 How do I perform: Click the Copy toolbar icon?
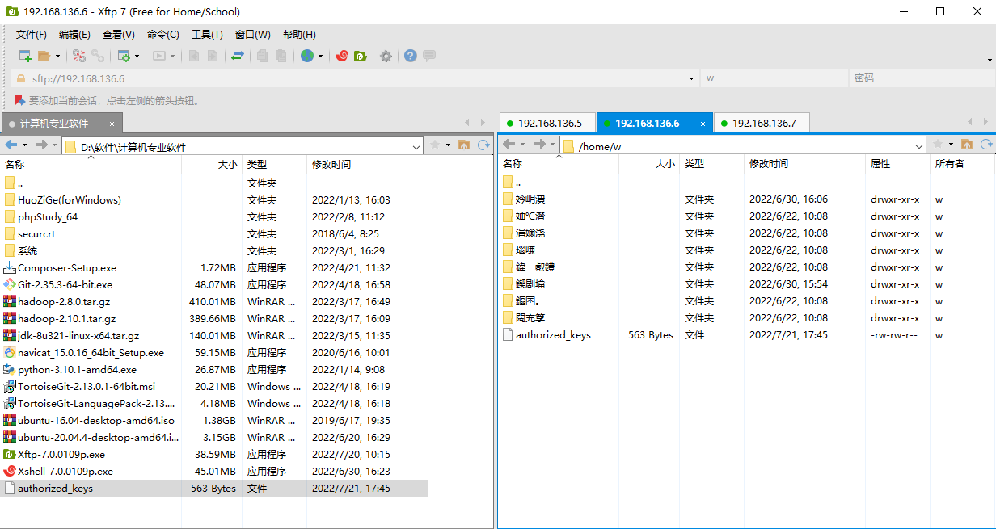coord(262,56)
